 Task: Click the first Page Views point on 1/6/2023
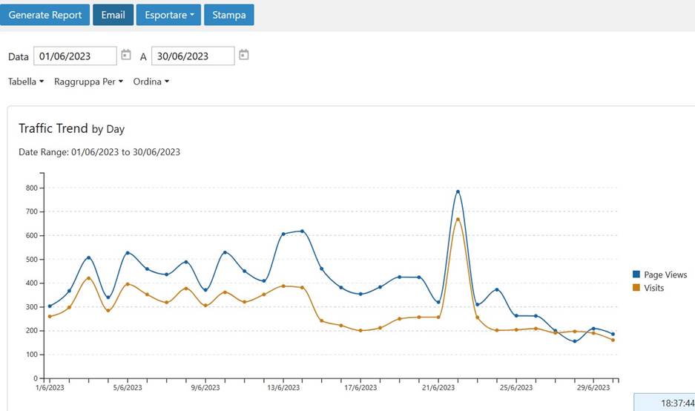(x=50, y=306)
